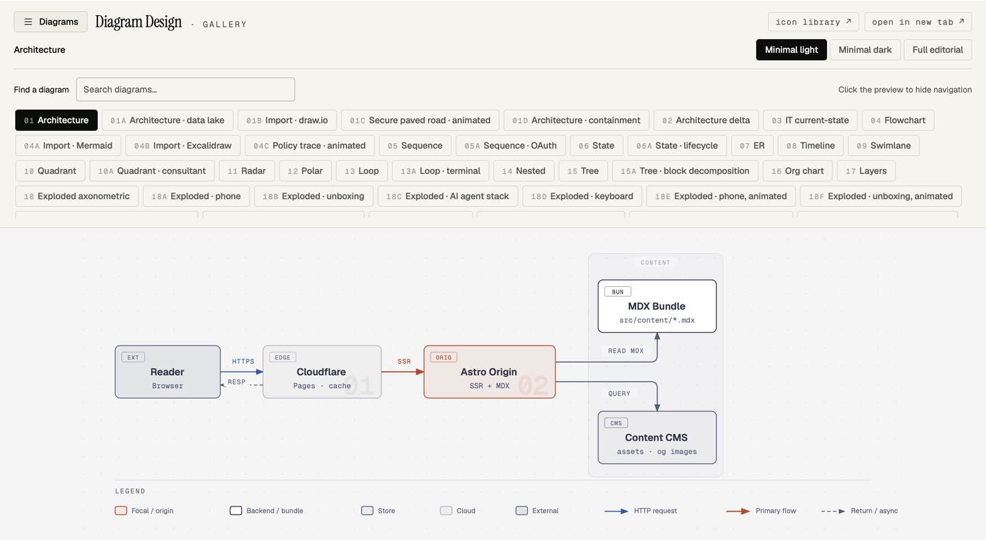The height and width of the screenshot is (540, 986).
Task: Open Secure paved road · animated
Action: click(420, 120)
